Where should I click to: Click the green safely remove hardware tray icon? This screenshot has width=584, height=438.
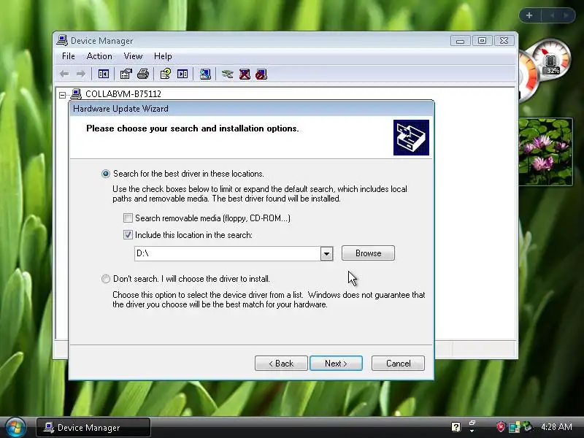(527, 426)
